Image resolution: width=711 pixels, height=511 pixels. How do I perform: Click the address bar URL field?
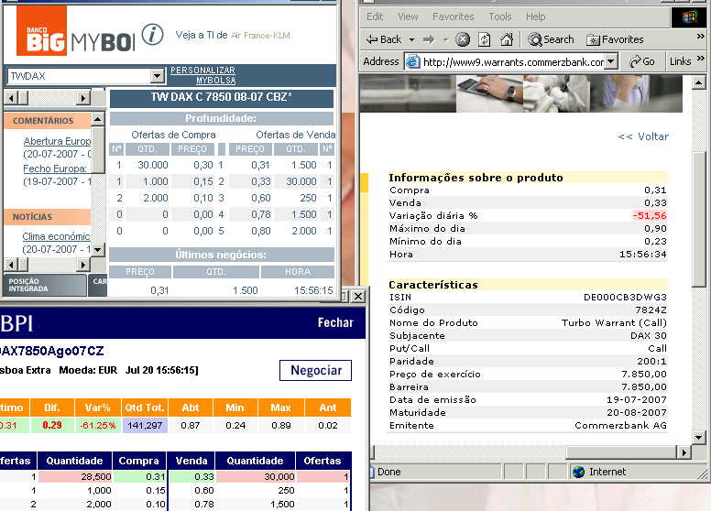click(512, 61)
